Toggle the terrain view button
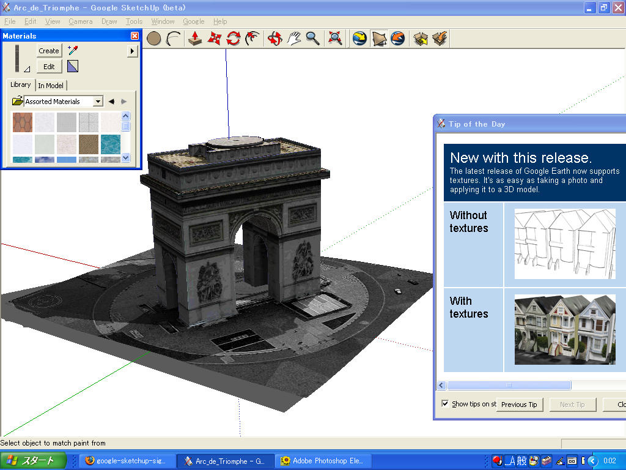Viewport: 626px width, 470px height. (379, 39)
